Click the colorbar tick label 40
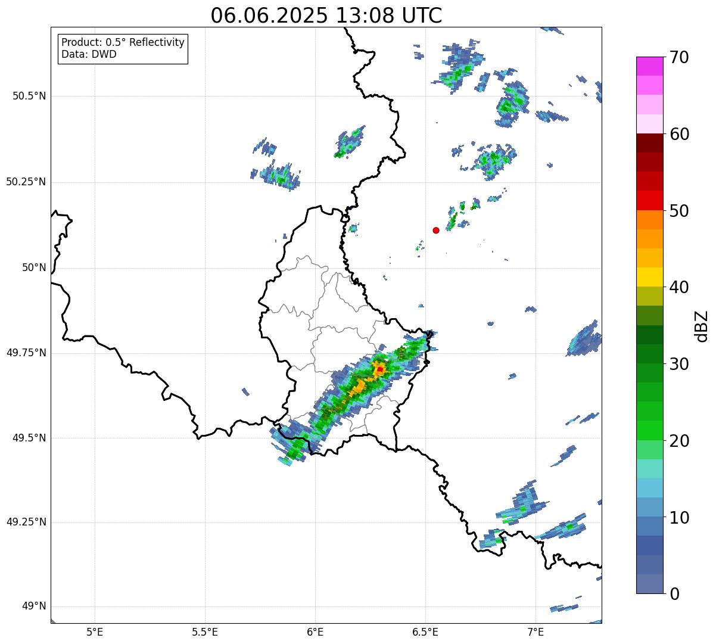 [x=679, y=287]
